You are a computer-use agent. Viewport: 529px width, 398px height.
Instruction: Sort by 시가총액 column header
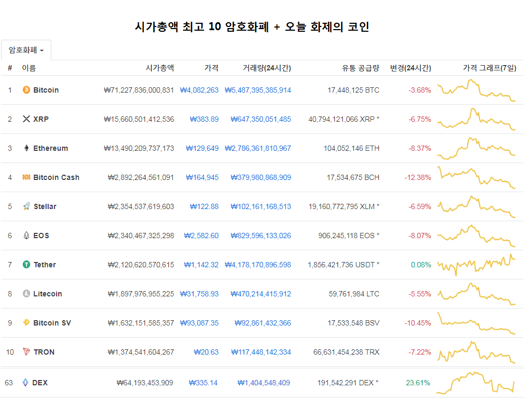tap(160, 68)
